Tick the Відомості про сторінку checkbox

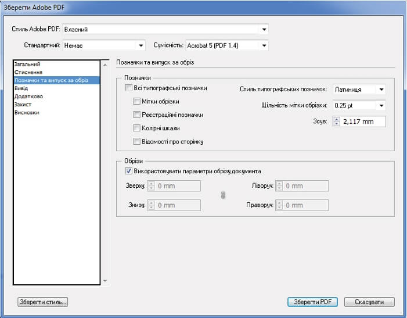click(137, 141)
